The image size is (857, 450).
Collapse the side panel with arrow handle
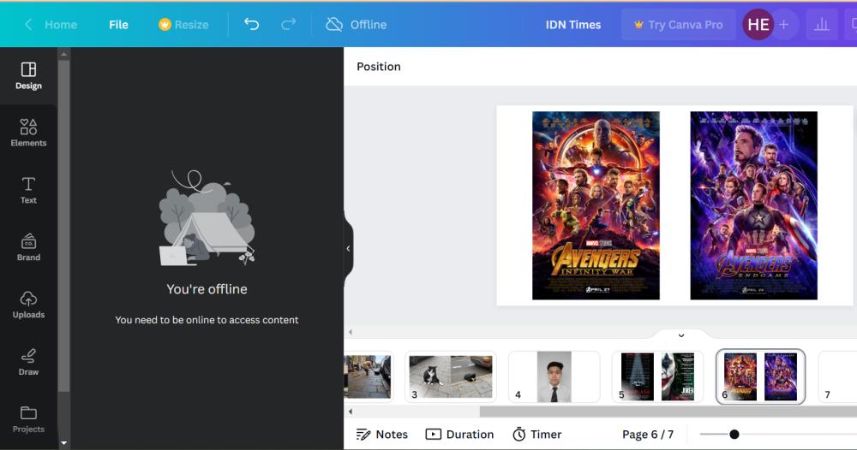(348, 249)
